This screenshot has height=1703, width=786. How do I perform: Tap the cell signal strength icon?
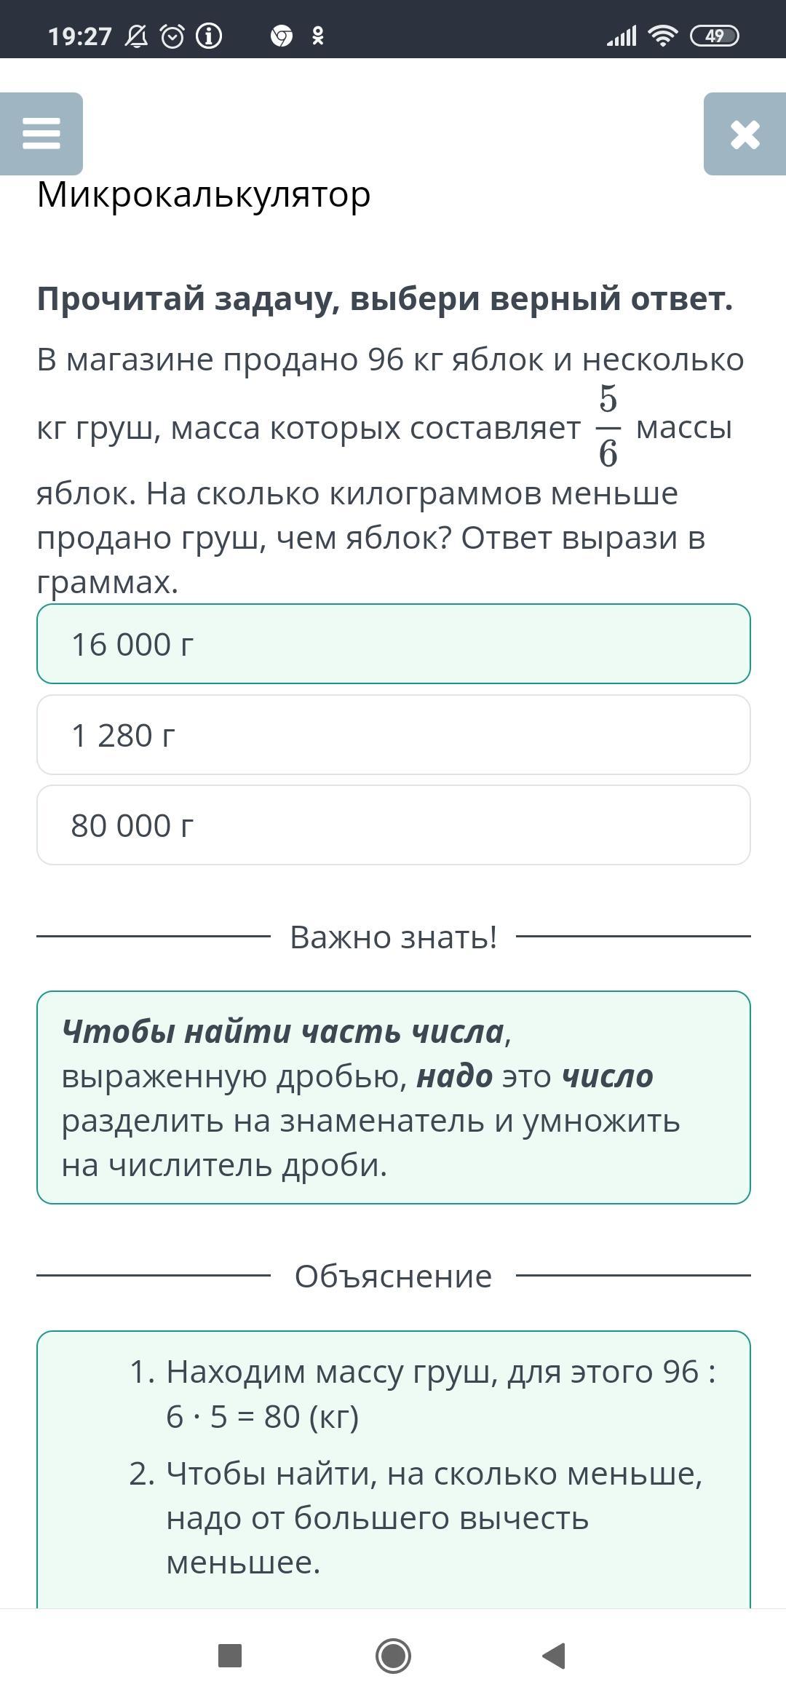pyautogui.click(x=622, y=36)
